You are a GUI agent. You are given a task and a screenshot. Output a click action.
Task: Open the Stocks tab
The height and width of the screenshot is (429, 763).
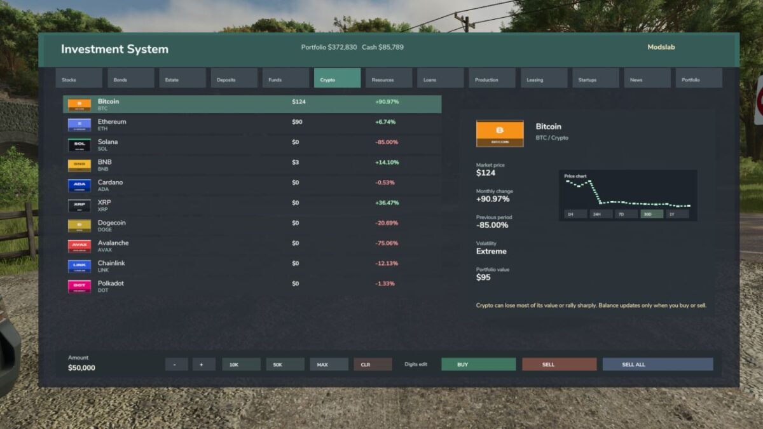(x=79, y=78)
